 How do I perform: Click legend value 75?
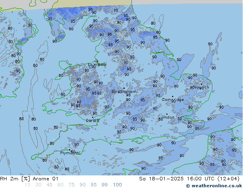(71, 185)
